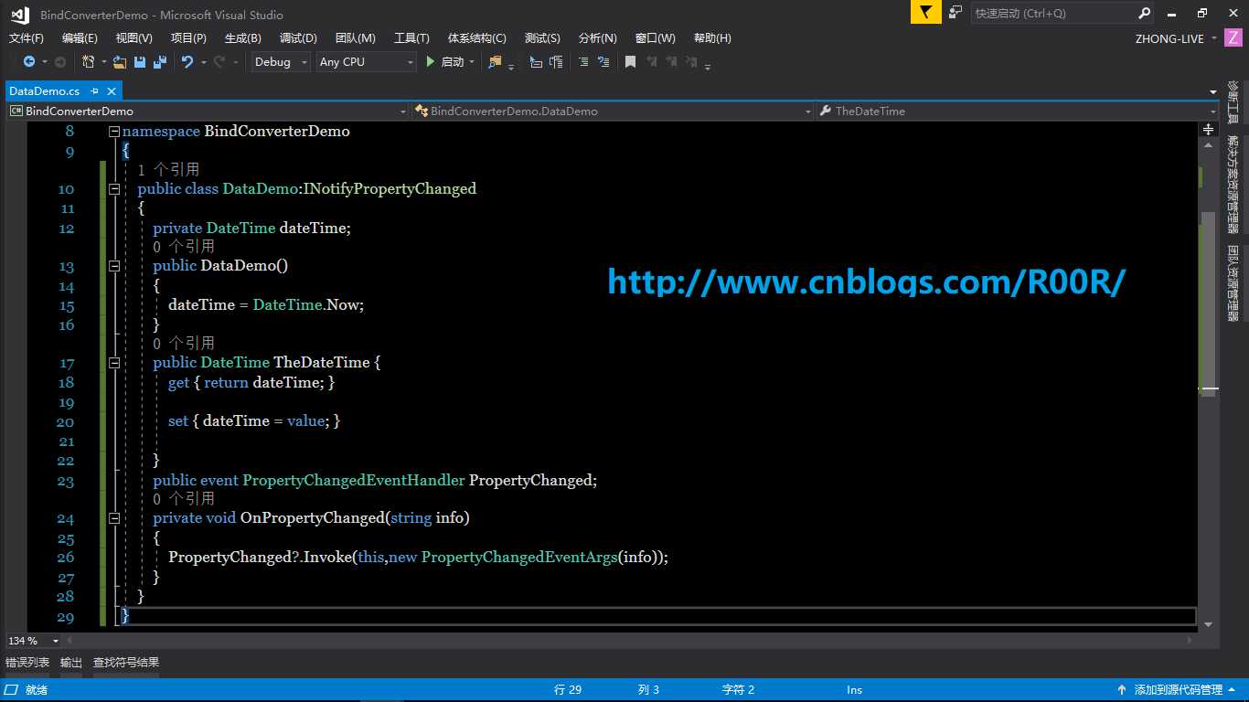Click the send feedback icon
The height and width of the screenshot is (702, 1249).
pos(955,13)
